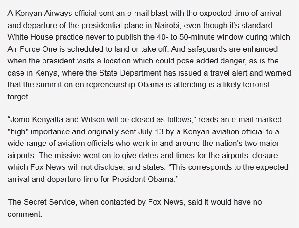Screen dimensions: 299x228
Task: Click 'State Department' in the first paragraph
Action: pos(130,73)
